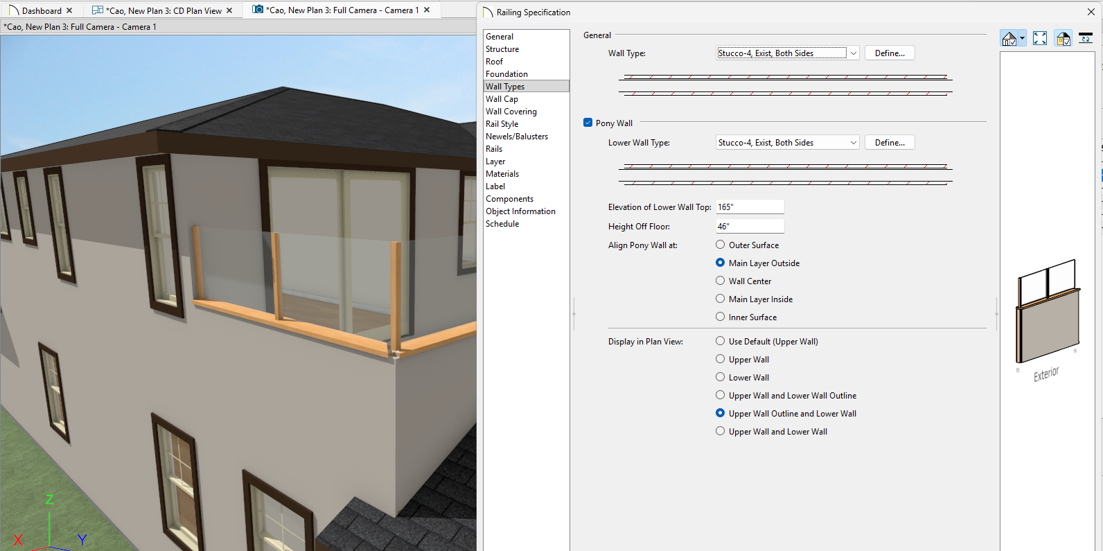
Task: Click the Fill Window preview icon
Action: click(x=1040, y=39)
